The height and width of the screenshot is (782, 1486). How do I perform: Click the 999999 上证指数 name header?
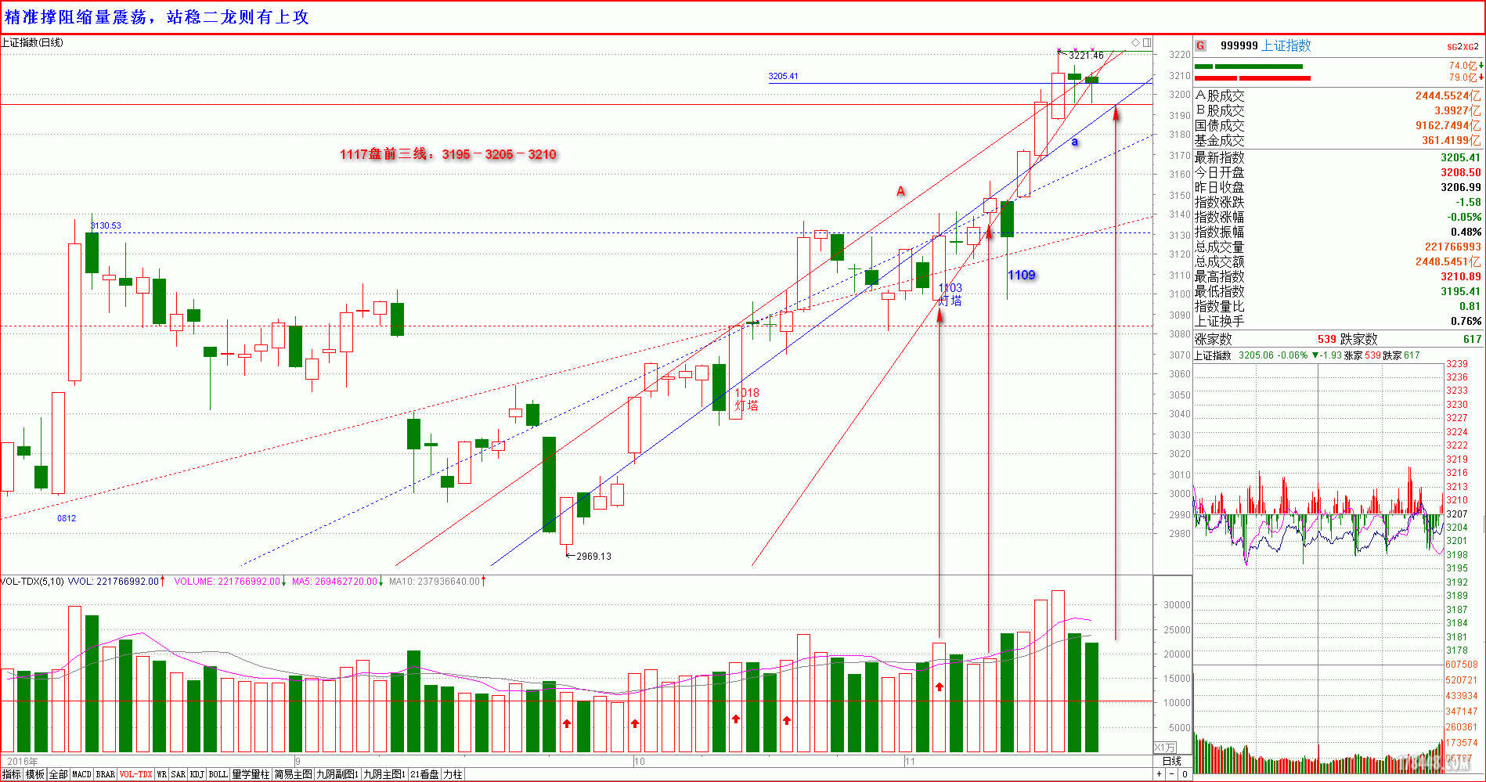coord(1265,46)
